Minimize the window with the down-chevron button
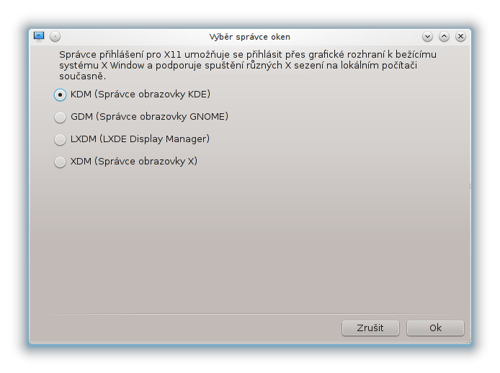The image size is (500, 373). coord(428,37)
